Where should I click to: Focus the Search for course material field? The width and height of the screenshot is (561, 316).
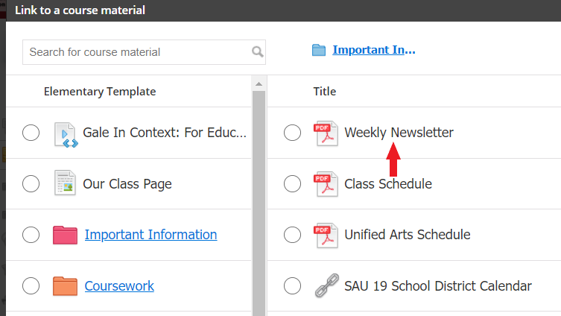(144, 52)
